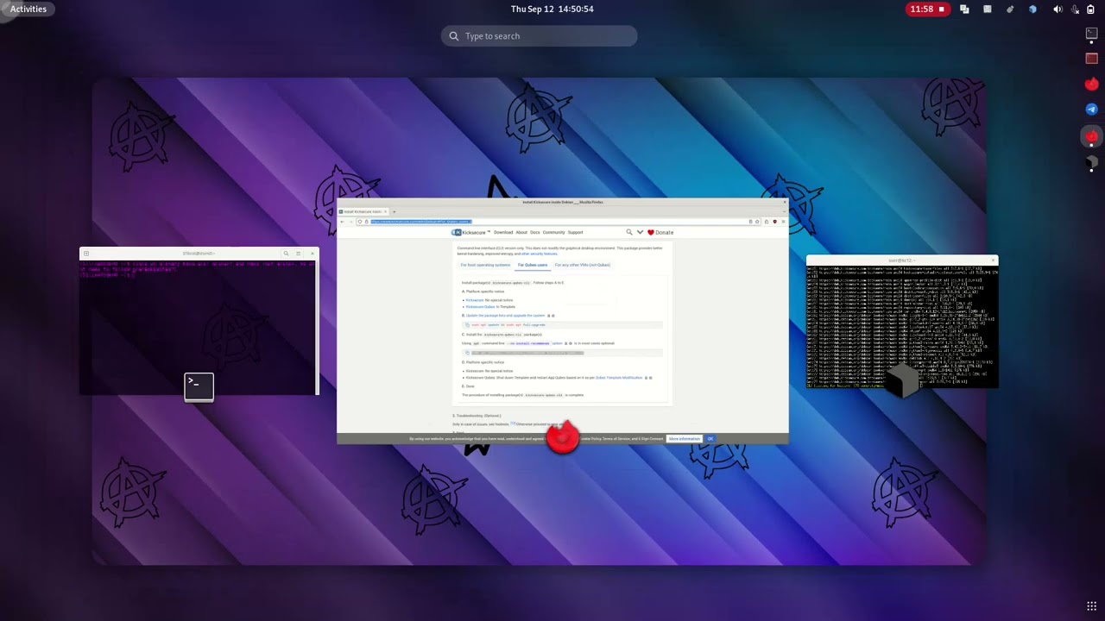The height and width of the screenshot is (621, 1105).
Task: Select For any other VMs tab in Firefox
Action: coord(582,265)
